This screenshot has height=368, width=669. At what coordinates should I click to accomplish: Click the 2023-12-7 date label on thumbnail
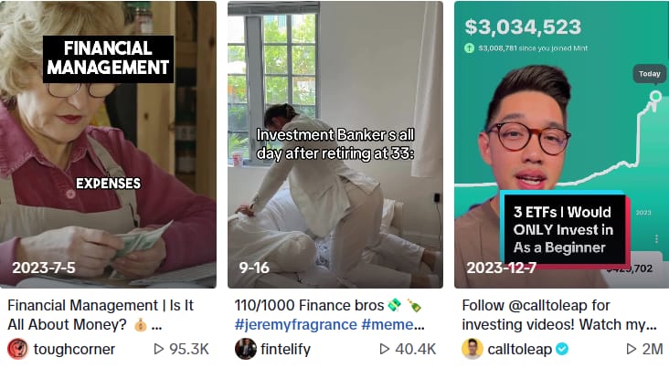pos(502,268)
